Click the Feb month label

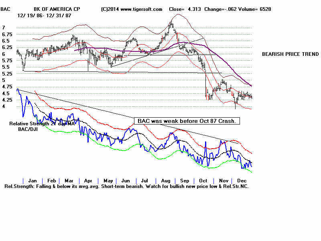point(52,181)
